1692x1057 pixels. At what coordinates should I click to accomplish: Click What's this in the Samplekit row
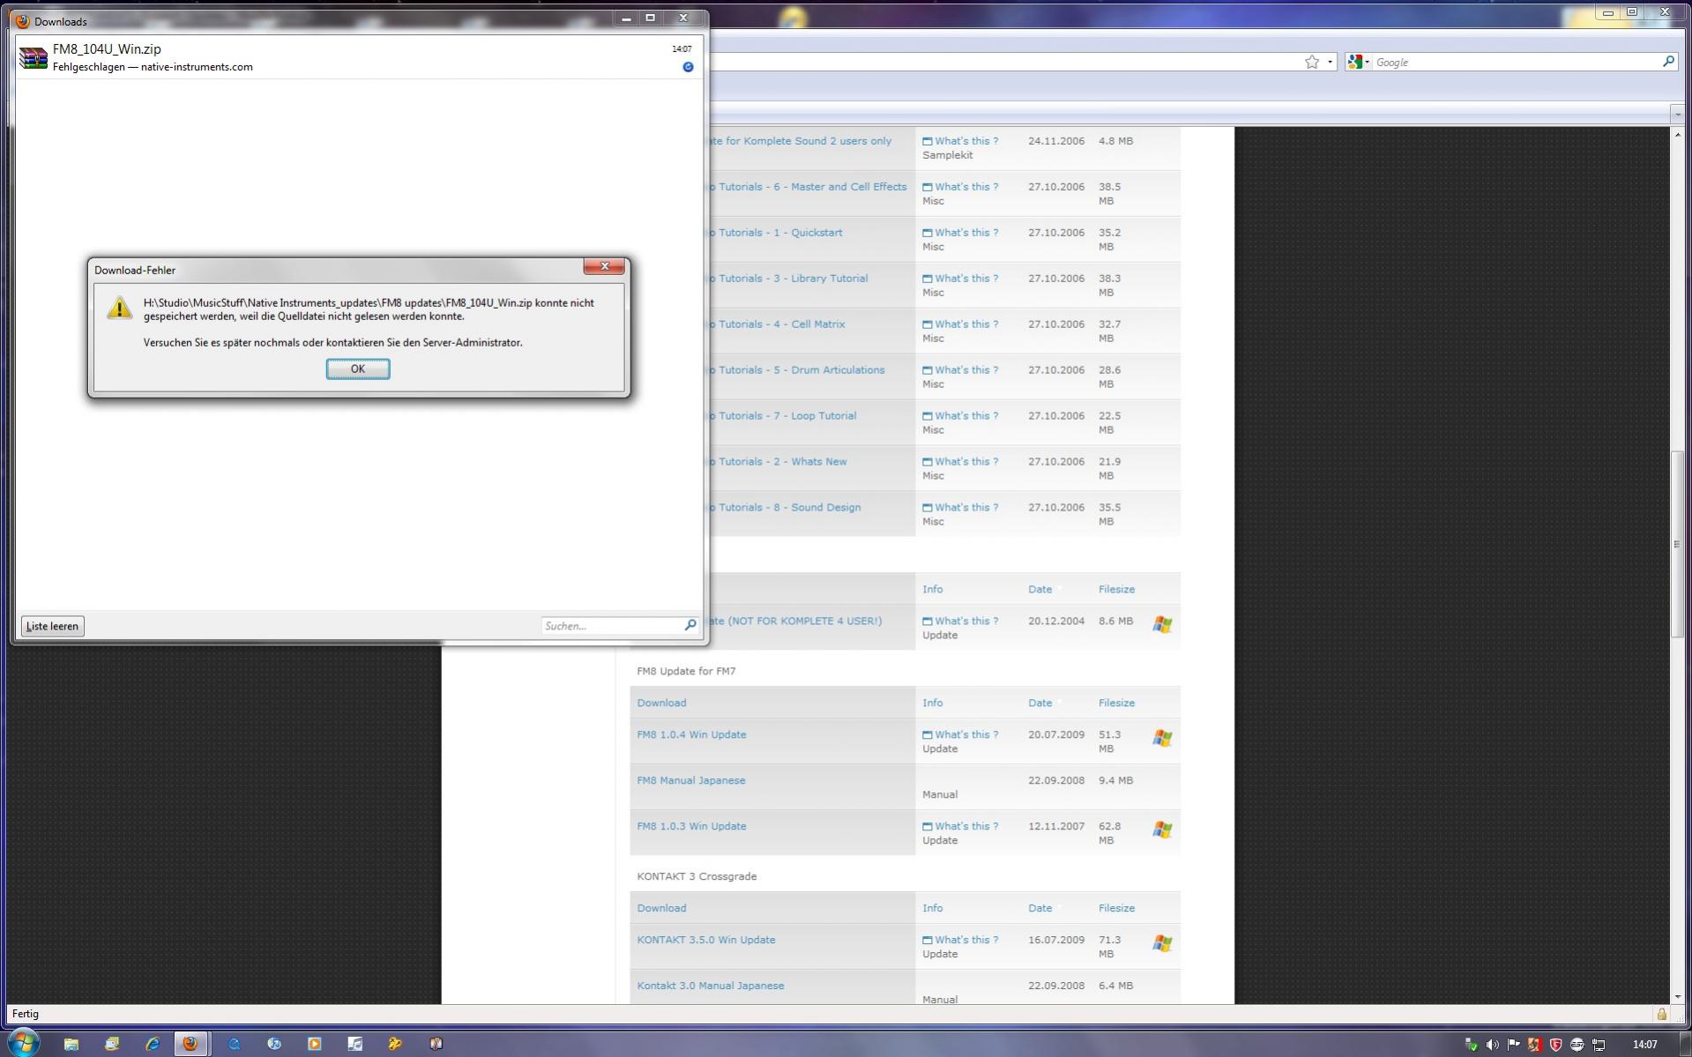[x=960, y=141]
